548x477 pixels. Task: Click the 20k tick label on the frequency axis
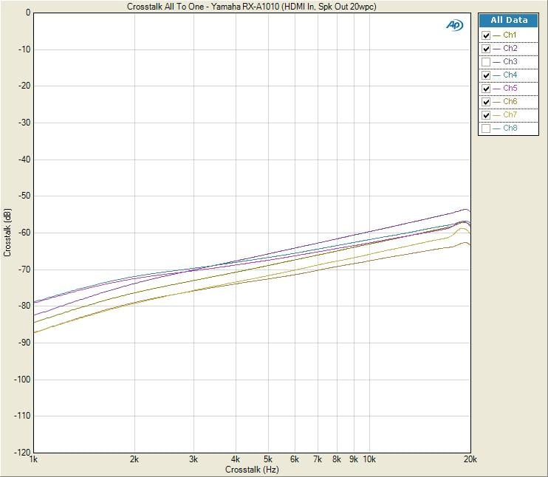[467, 459]
